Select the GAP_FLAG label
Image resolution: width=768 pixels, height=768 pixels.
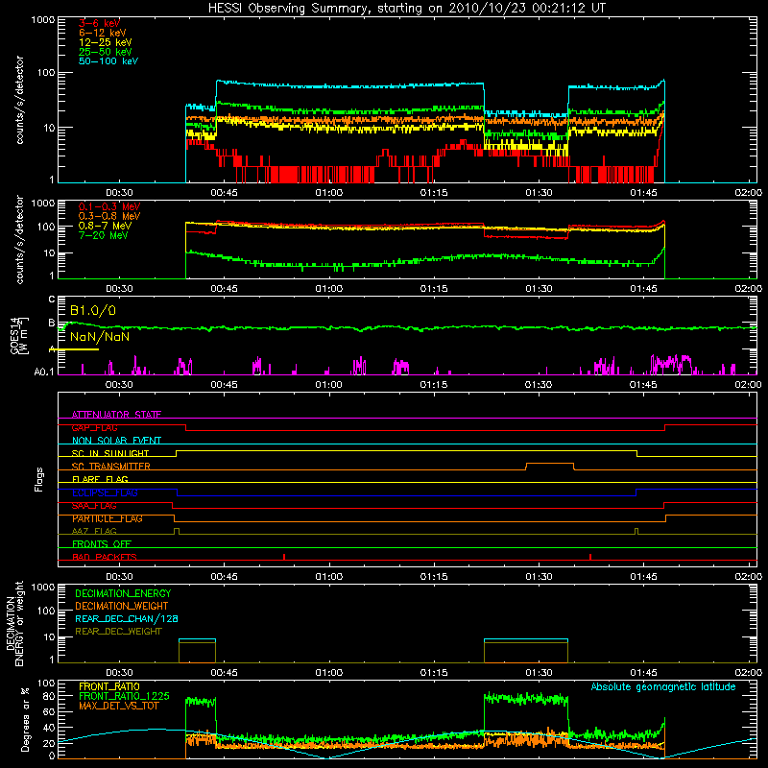[x=95, y=427]
